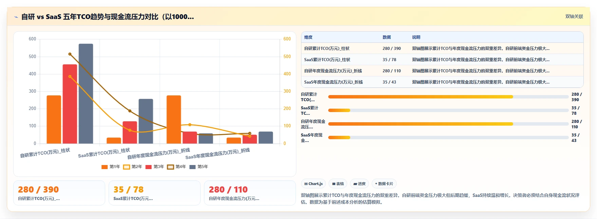Toggle the 第5年 legend dataset
Image resolution: width=597 pixels, height=219 pixels.
[199, 167]
